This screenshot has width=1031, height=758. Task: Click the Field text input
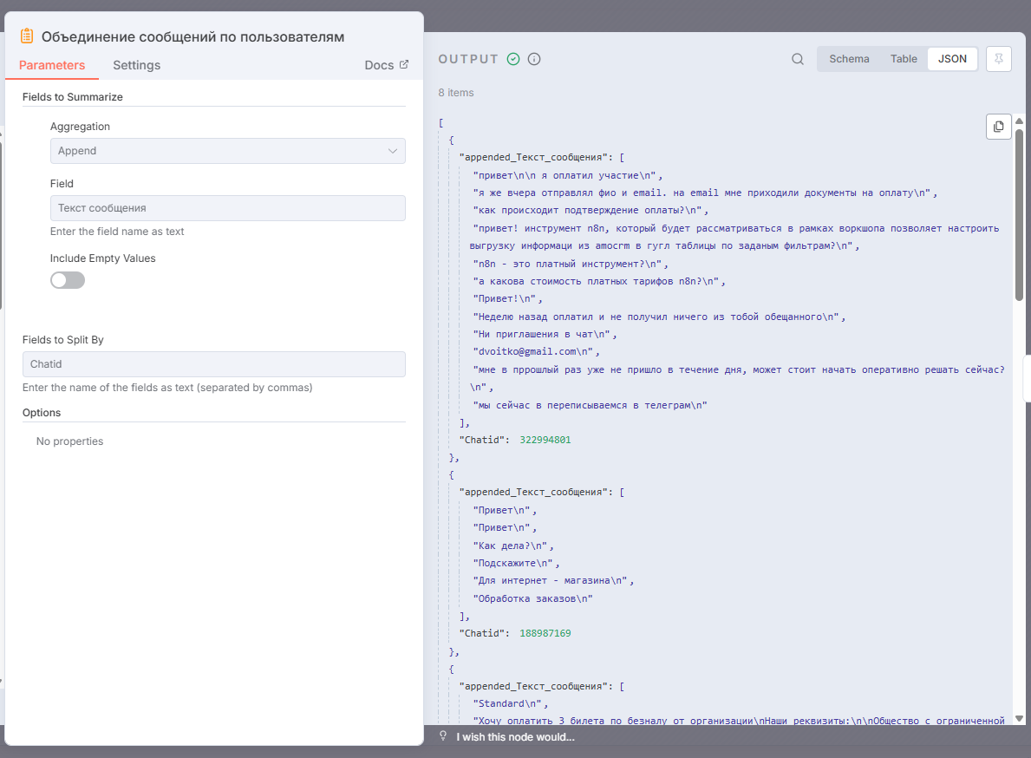tap(227, 208)
